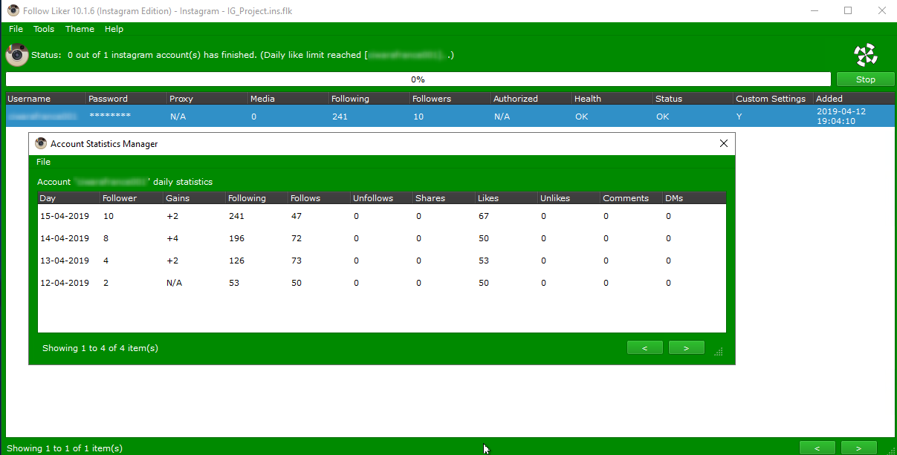Click the 0% progress bar

pos(418,79)
